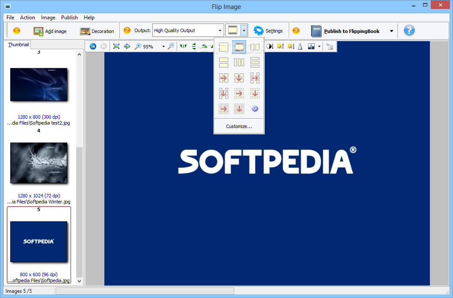This screenshot has height=298, width=453.
Task: Select the 2x2 grid left-to-right layout
Action: click(223, 78)
